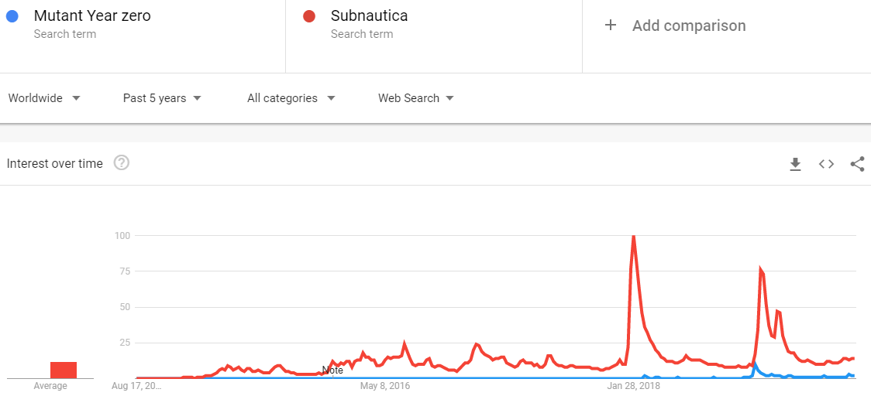Open the help question mark icon
871x396 pixels.
122,163
